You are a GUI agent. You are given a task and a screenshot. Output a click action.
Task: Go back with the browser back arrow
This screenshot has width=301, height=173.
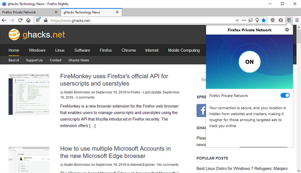coord(4,20)
